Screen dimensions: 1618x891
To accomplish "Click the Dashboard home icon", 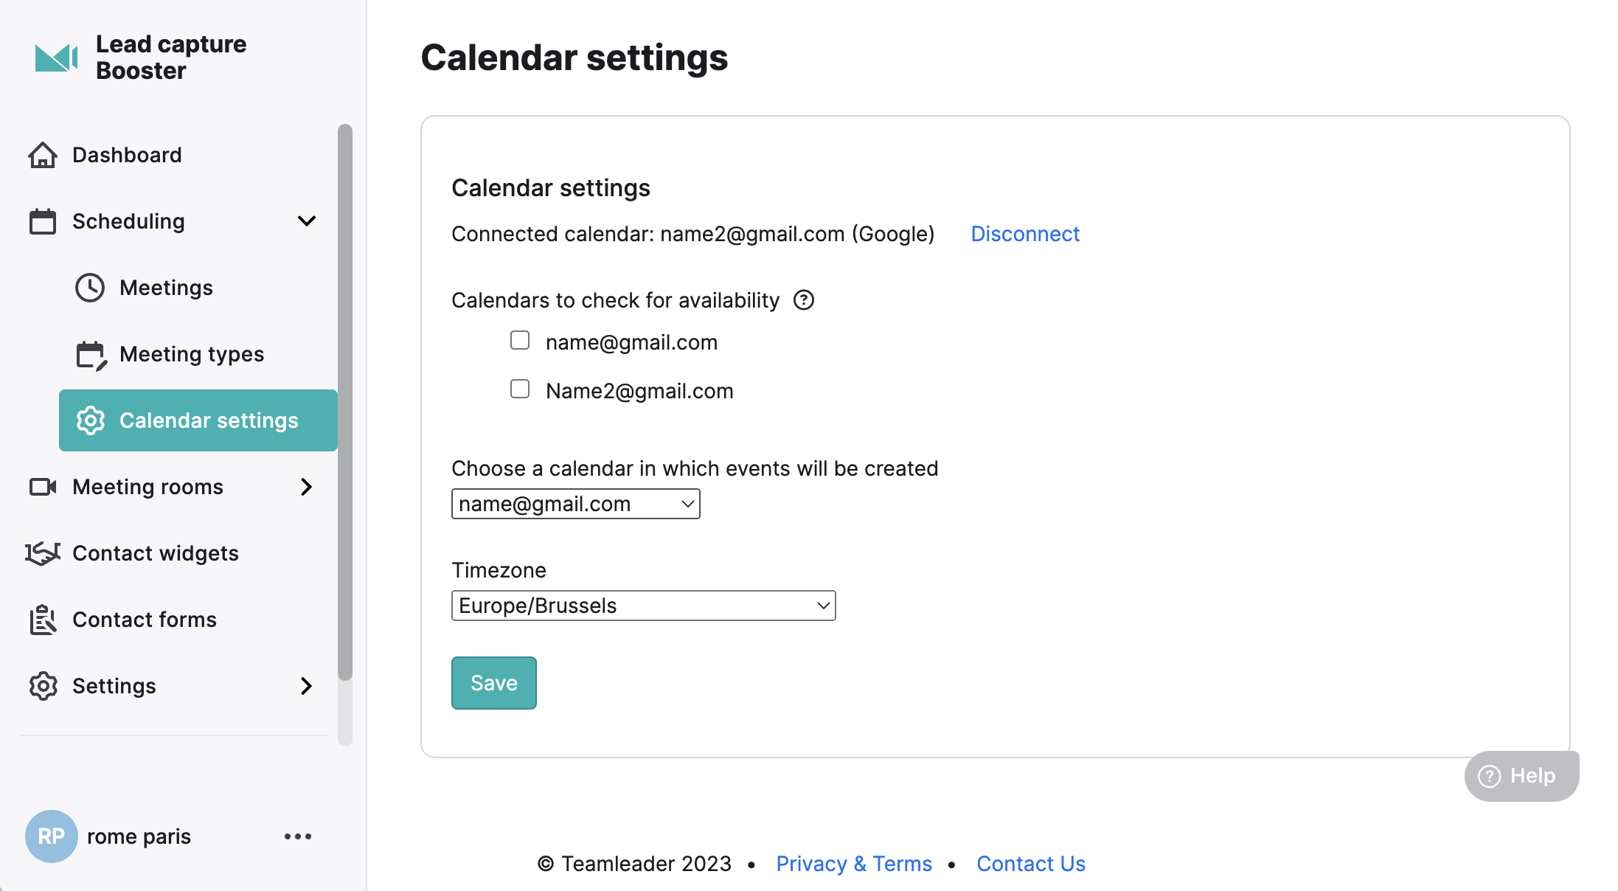I will click(x=43, y=155).
